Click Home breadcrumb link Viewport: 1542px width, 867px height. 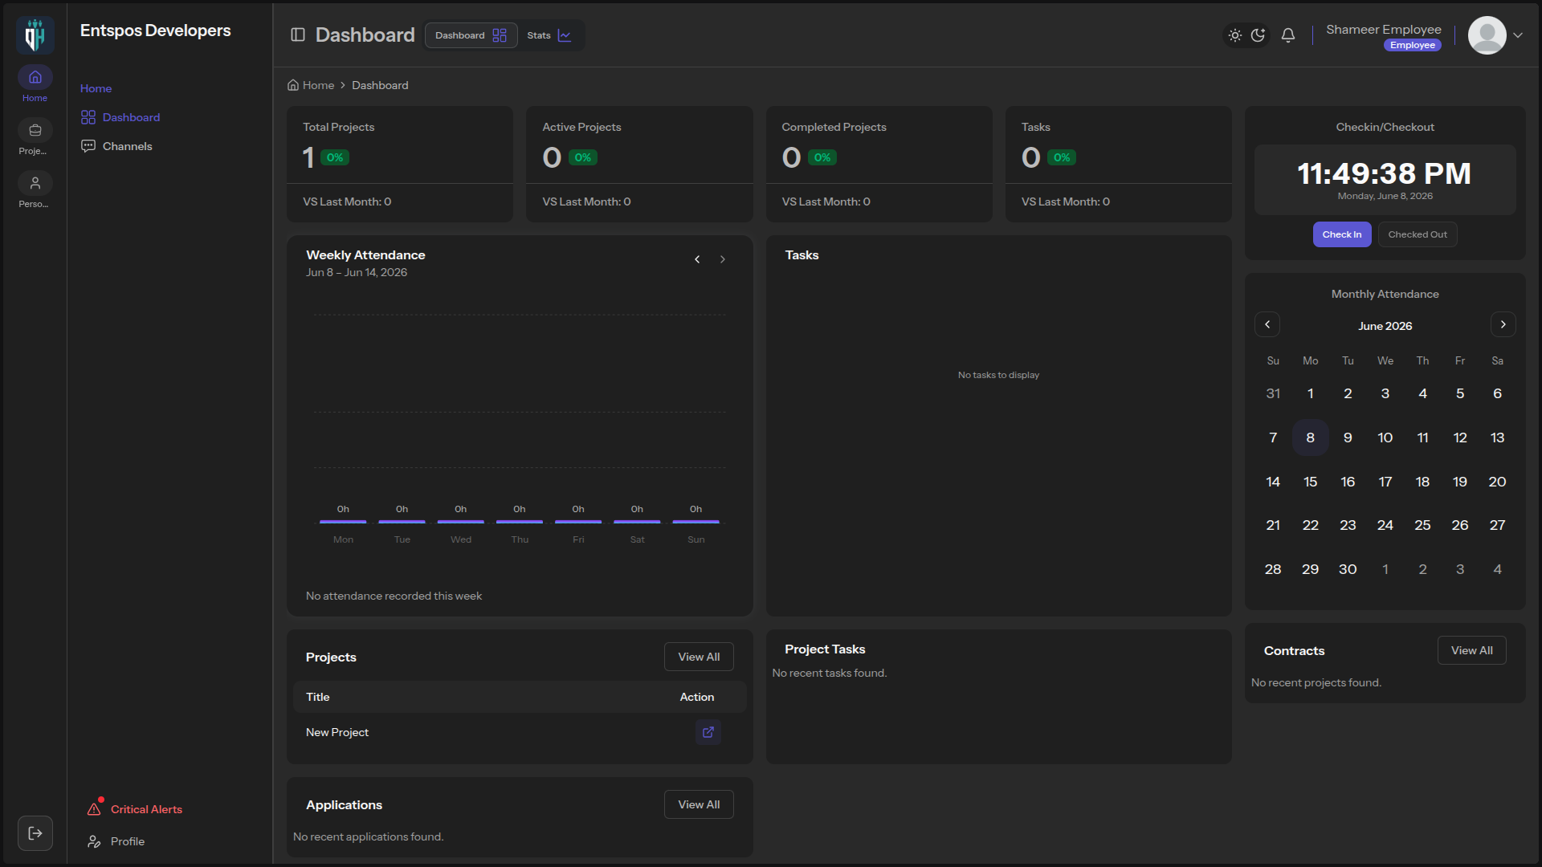click(x=318, y=85)
